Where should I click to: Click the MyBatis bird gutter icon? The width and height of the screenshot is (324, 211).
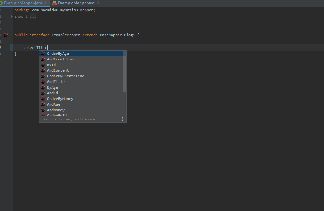[x=6, y=35]
